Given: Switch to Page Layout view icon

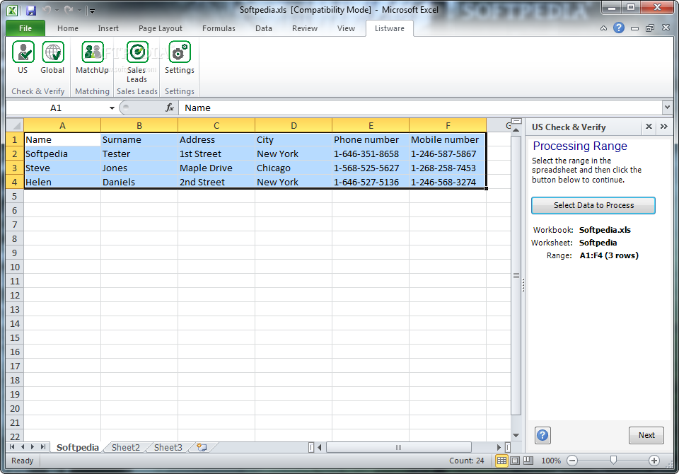Looking at the screenshot, I should (x=515, y=461).
